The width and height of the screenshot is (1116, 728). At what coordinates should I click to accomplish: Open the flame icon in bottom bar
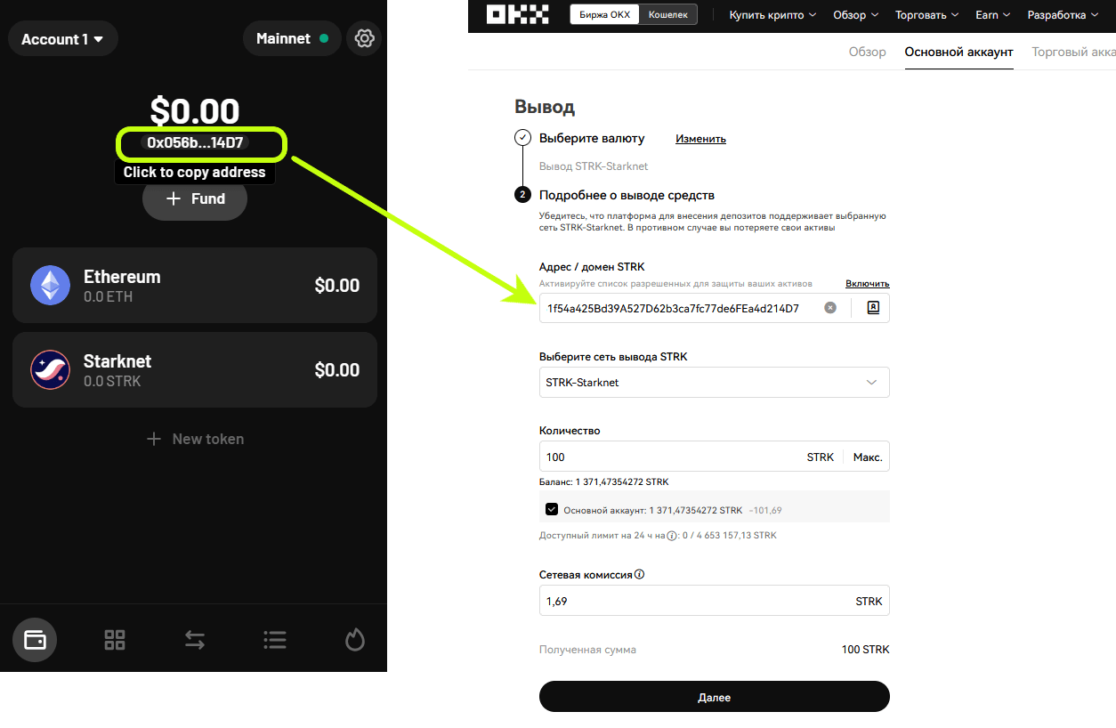coord(355,639)
